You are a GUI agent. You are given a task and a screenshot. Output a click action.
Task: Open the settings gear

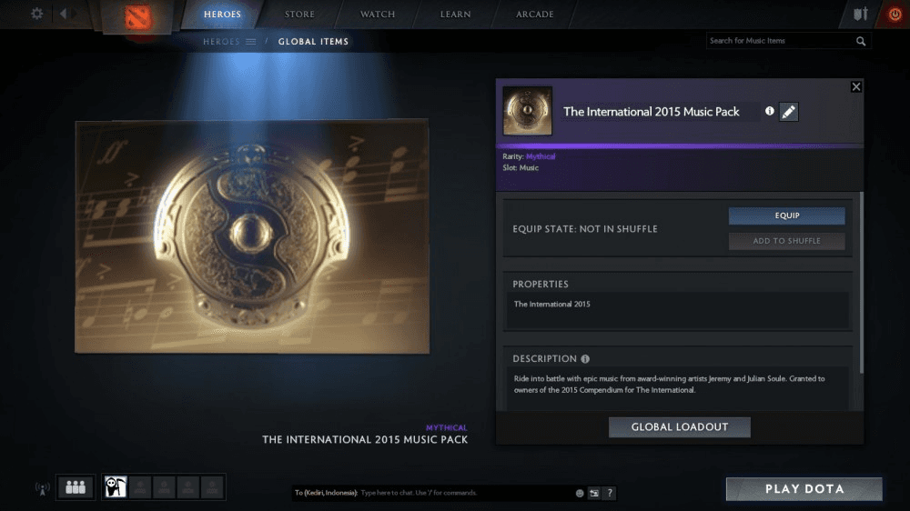(x=37, y=14)
